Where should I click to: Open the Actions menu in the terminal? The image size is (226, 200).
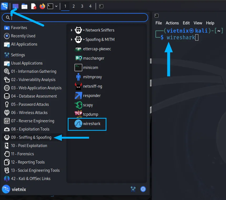pos(172,23)
